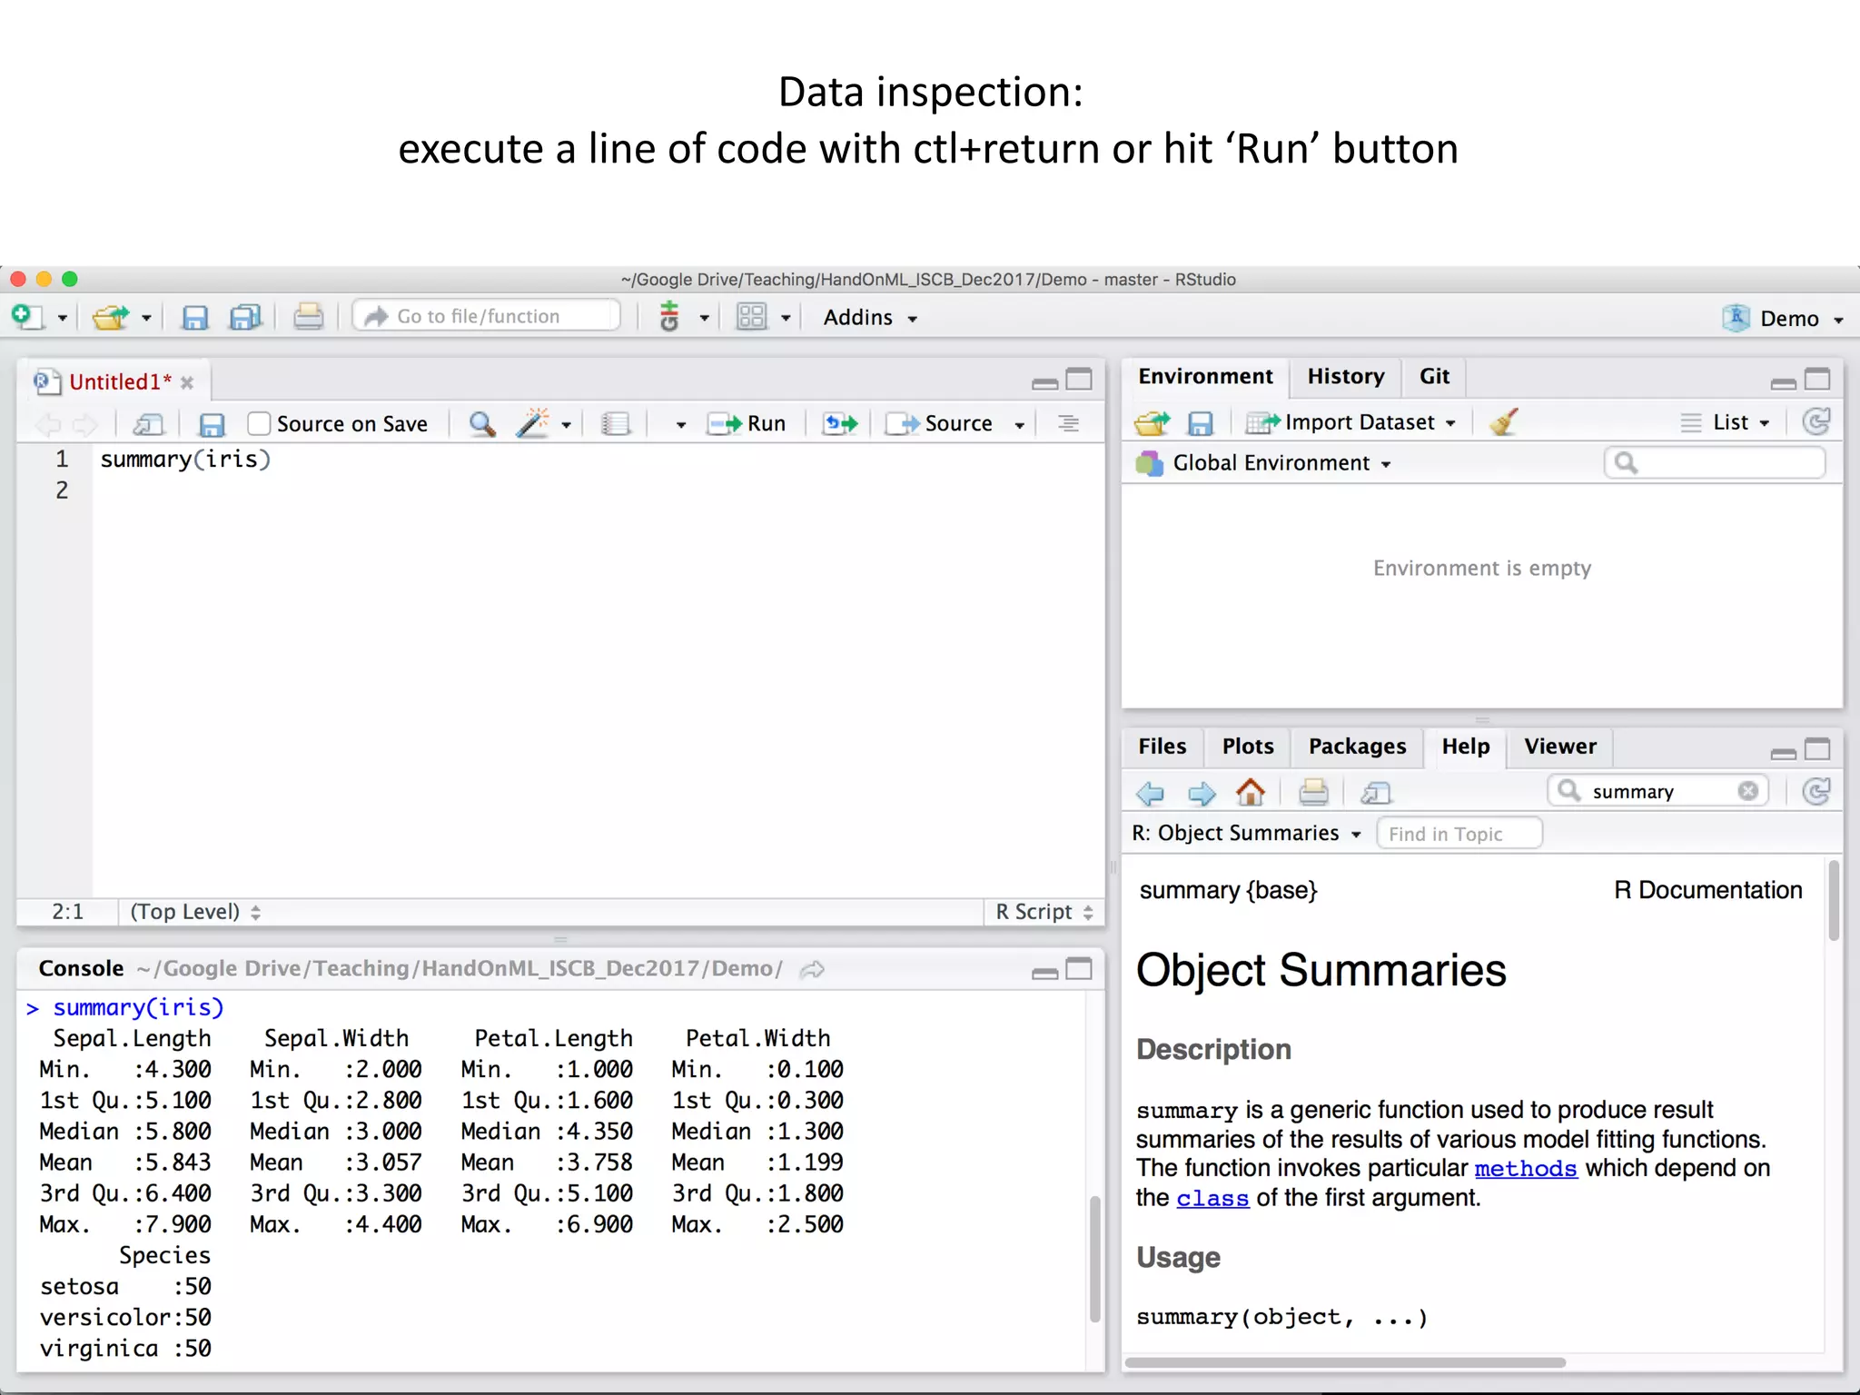1860x1395 pixels.
Task: Expand the New File dropdown arrow
Action: point(62,318)
